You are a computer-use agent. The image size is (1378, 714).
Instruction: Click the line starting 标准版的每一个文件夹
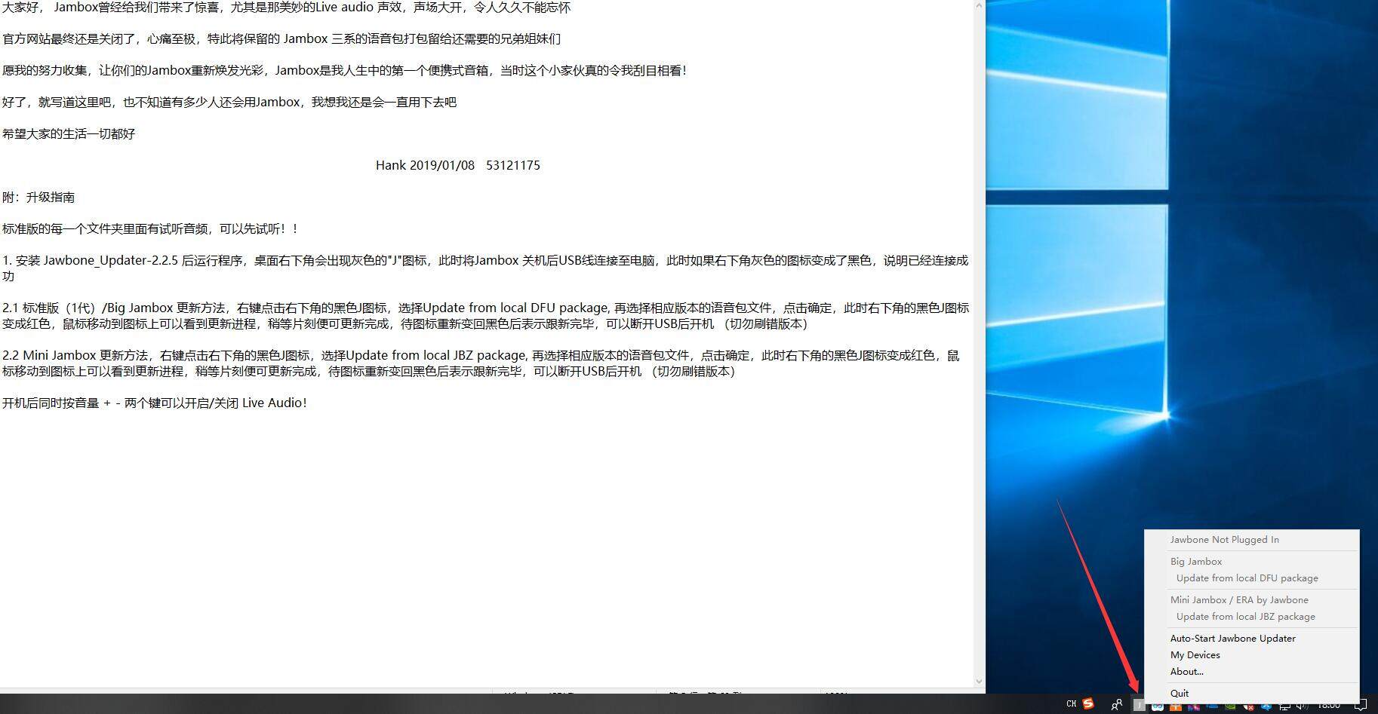(x=151, y=229)
